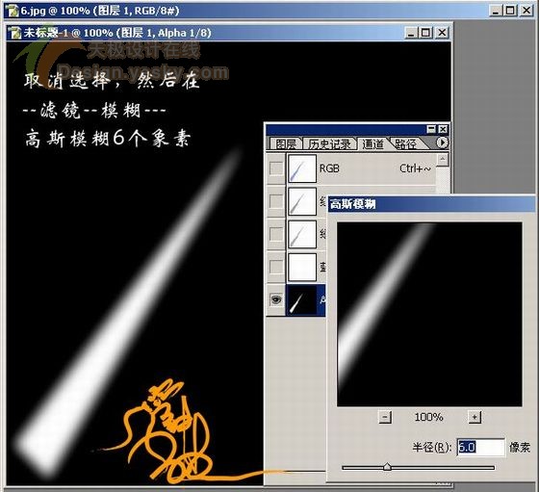
Task: Minimize the 未标题-1 document window
Action: (412, 33)
